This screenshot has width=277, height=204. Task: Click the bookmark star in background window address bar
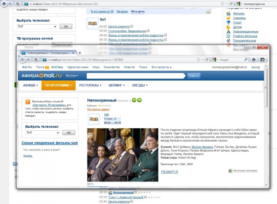[x=222, y=4]
